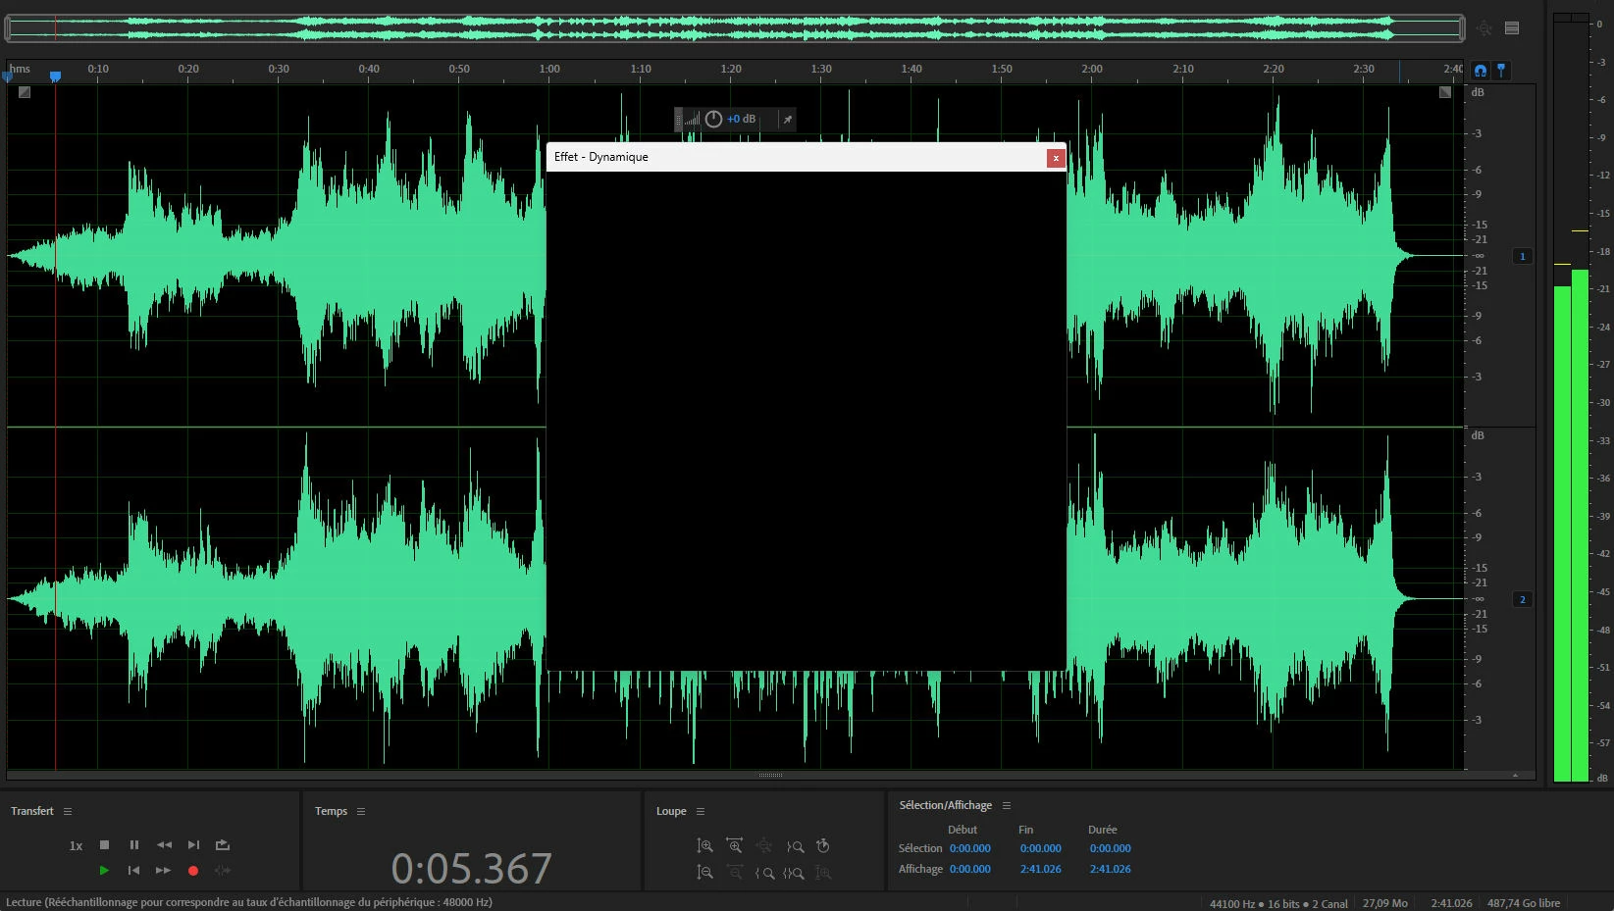The image size is (1614, 911).
Task: Zoom out time in the Loupe panel
Action: [734, 872]
